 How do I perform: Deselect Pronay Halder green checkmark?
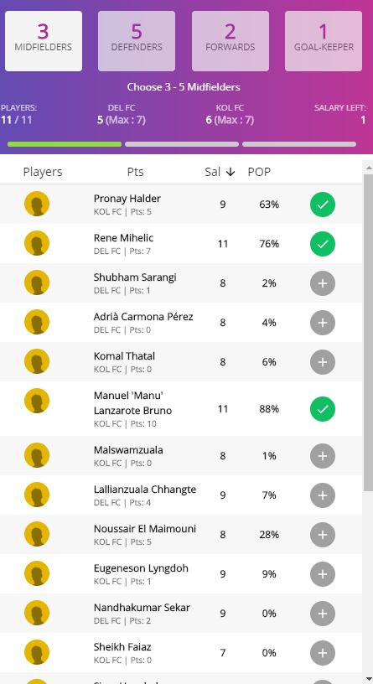(323, 205)
